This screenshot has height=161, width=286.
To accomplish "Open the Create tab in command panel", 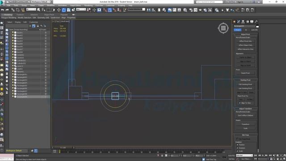I will pyautogui.click(x=234, y=21).
